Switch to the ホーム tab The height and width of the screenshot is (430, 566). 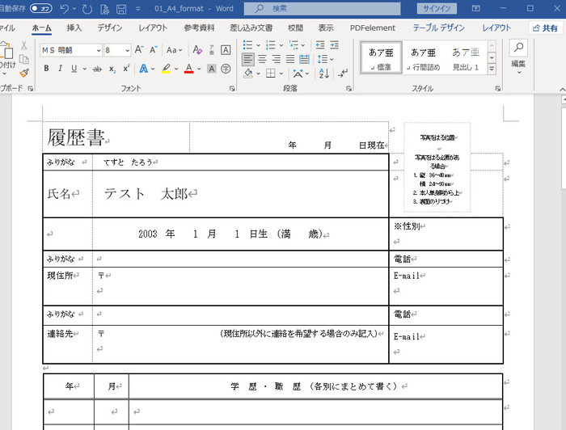41,27
